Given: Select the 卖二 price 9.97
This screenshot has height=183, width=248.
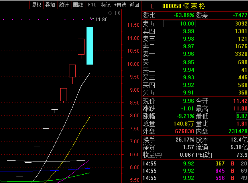Looking at the screenshot, I should pyautogui.click(x=189, y=46).
